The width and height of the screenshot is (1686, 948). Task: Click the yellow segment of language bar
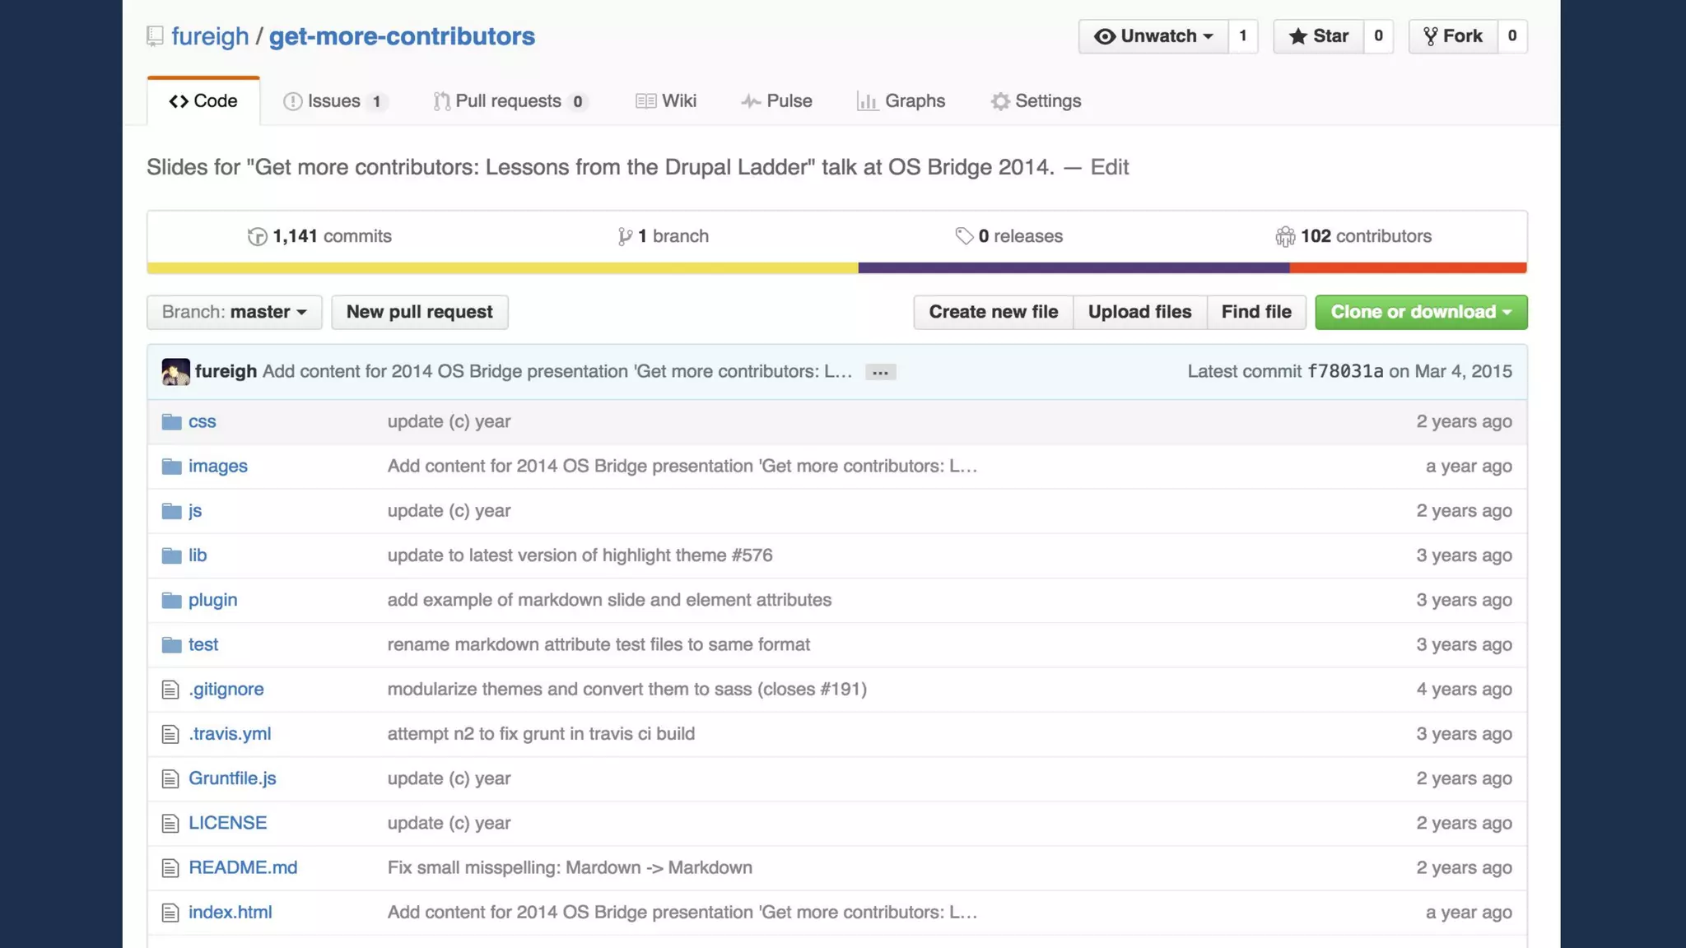pos(502,268)
